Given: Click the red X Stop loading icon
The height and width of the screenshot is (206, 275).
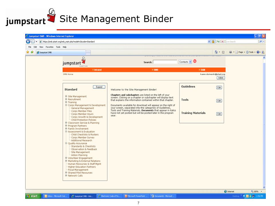Looking at the screenshot, I should click(222, 41).
